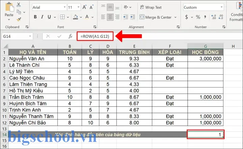The height and width of the screenshot is (149, 243).
Task: Apply the fill color bucket
Action: click(76, 17)
